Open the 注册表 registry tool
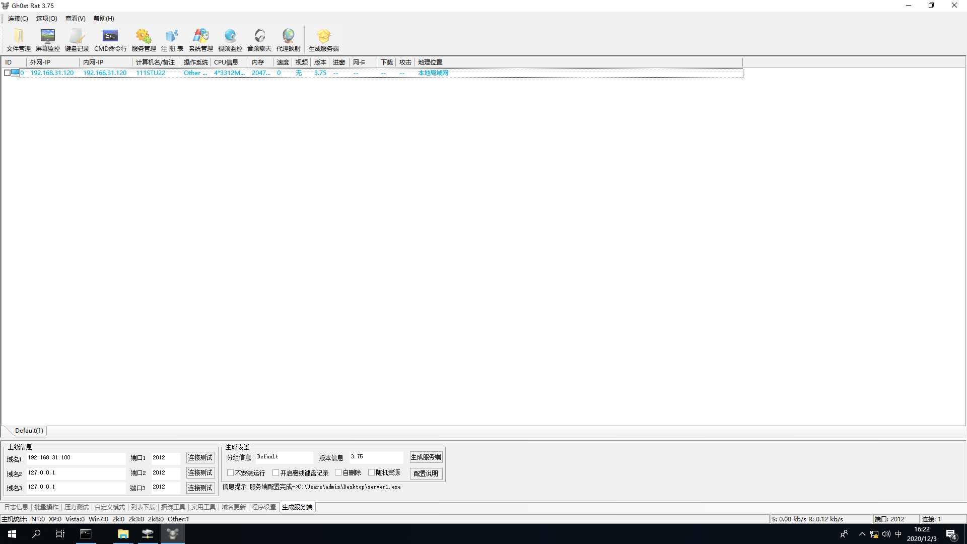 click(172, 40)
